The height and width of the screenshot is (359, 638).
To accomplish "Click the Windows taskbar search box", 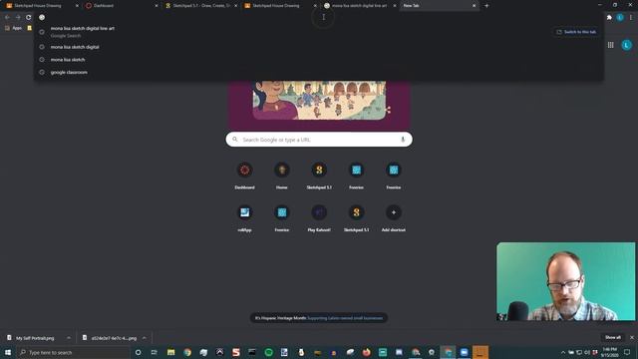I will click(73, 352).
